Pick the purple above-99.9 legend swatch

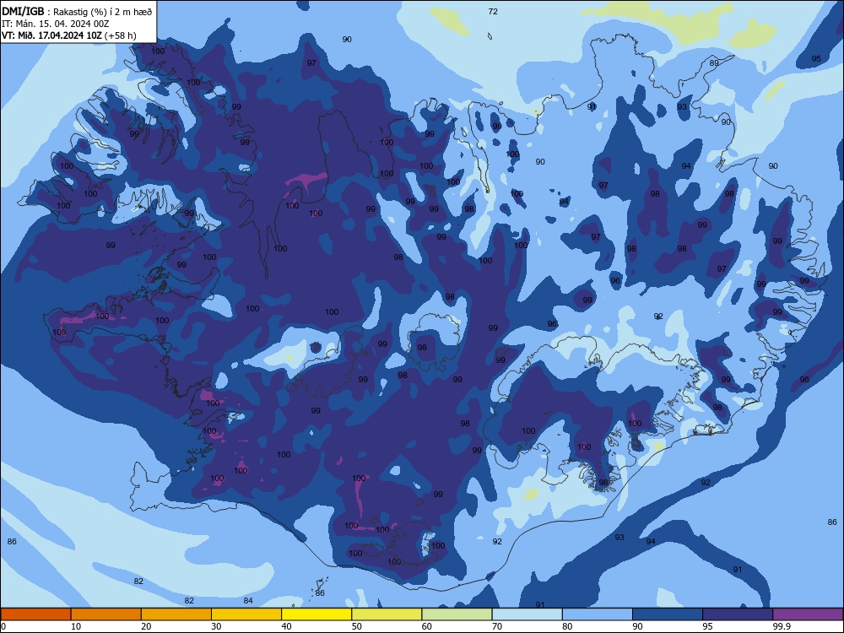808,614
